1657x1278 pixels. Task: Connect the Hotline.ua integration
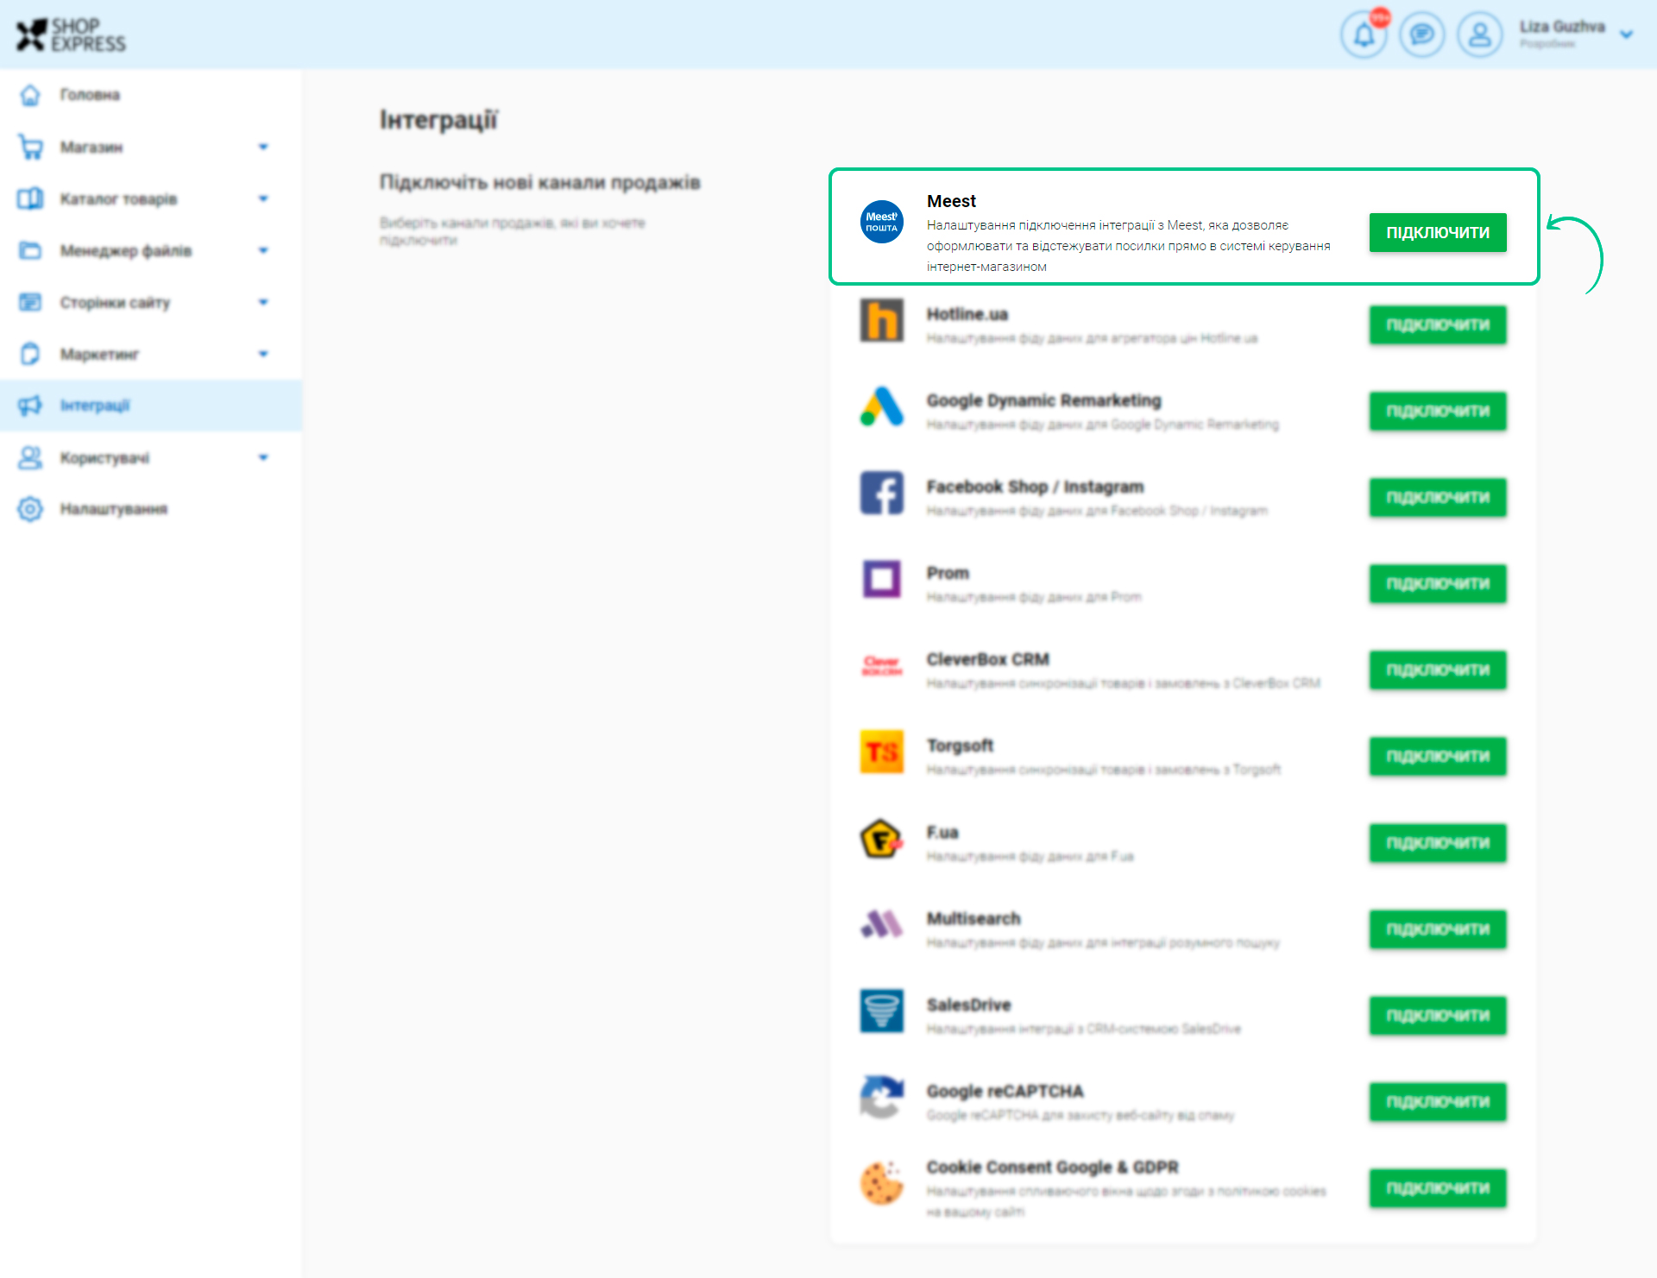point(1438,325)
